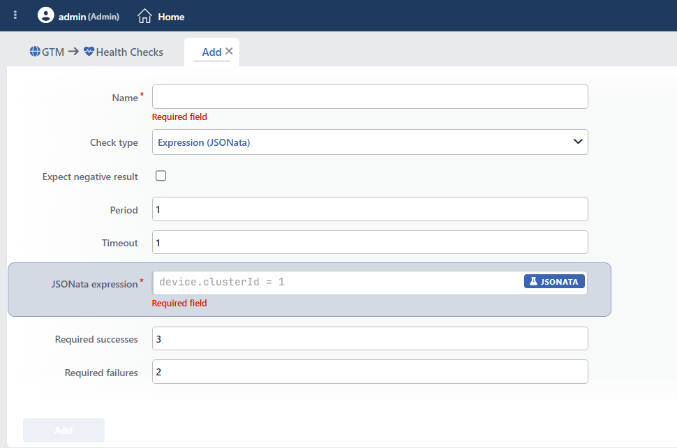Open the vertical three-dot menu
Image resolution: width=677 pixels, height=448 pixels.
(15, 15)
